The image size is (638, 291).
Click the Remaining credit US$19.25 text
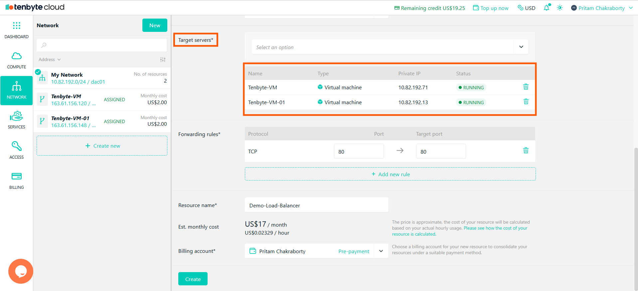(x=433, y=8)
